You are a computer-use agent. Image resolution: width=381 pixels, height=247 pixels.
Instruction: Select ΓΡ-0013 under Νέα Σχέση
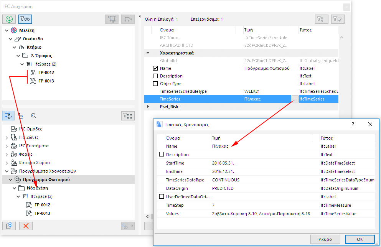pos(42,214)
